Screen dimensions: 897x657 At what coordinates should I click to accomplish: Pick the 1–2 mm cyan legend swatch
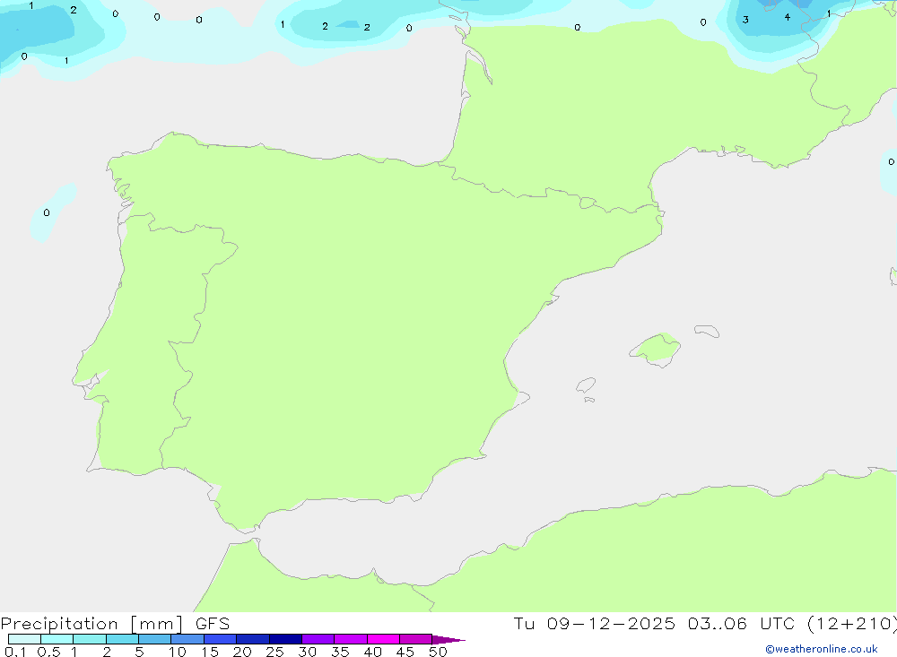pos(90,639)
